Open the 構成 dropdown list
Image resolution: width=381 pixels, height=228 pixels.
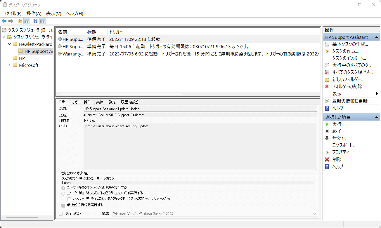click(314, 214)
